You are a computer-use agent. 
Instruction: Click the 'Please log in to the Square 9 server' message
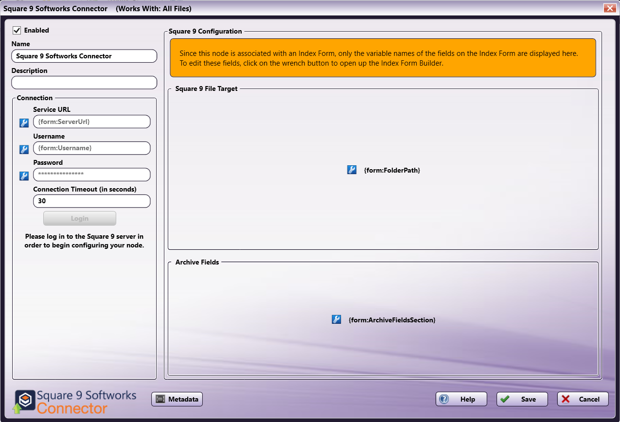pyautogui.click(x=84, y=241)
